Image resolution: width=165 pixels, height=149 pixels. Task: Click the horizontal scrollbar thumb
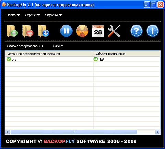tap(74, 132)
